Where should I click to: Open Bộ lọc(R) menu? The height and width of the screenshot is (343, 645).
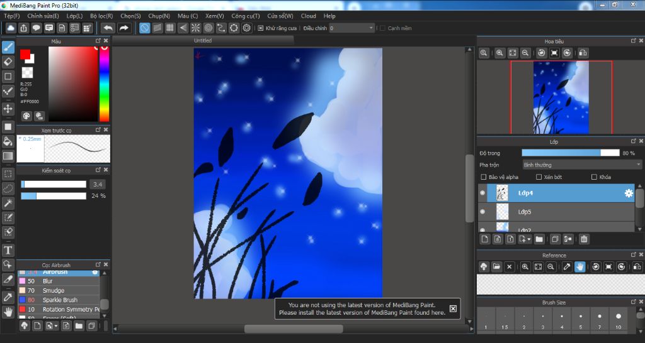pyautogui.click(x=101, y=16)
